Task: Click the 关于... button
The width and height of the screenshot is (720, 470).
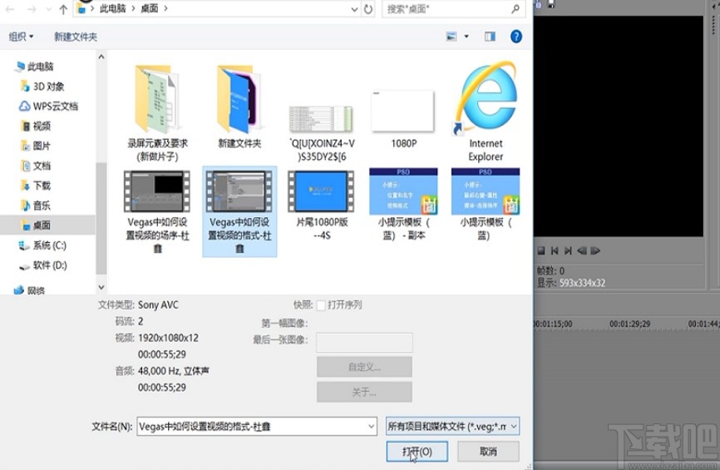Action: (364, 392)
